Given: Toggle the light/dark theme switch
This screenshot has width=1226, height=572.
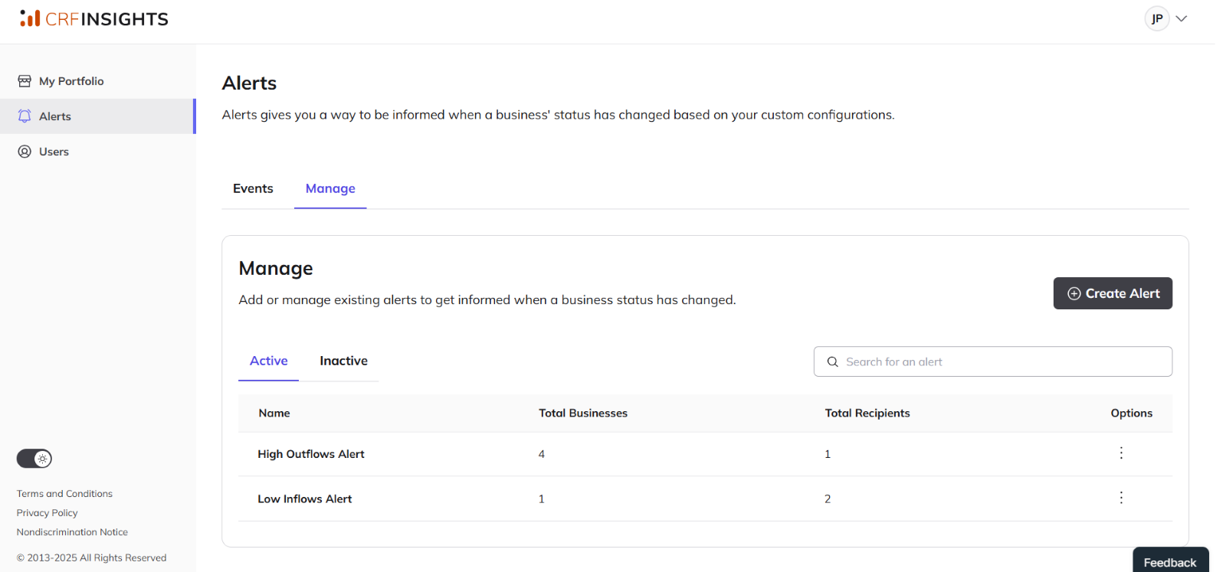Looking at the screenshot, I should pyautogui.click(x=34, y=459).
